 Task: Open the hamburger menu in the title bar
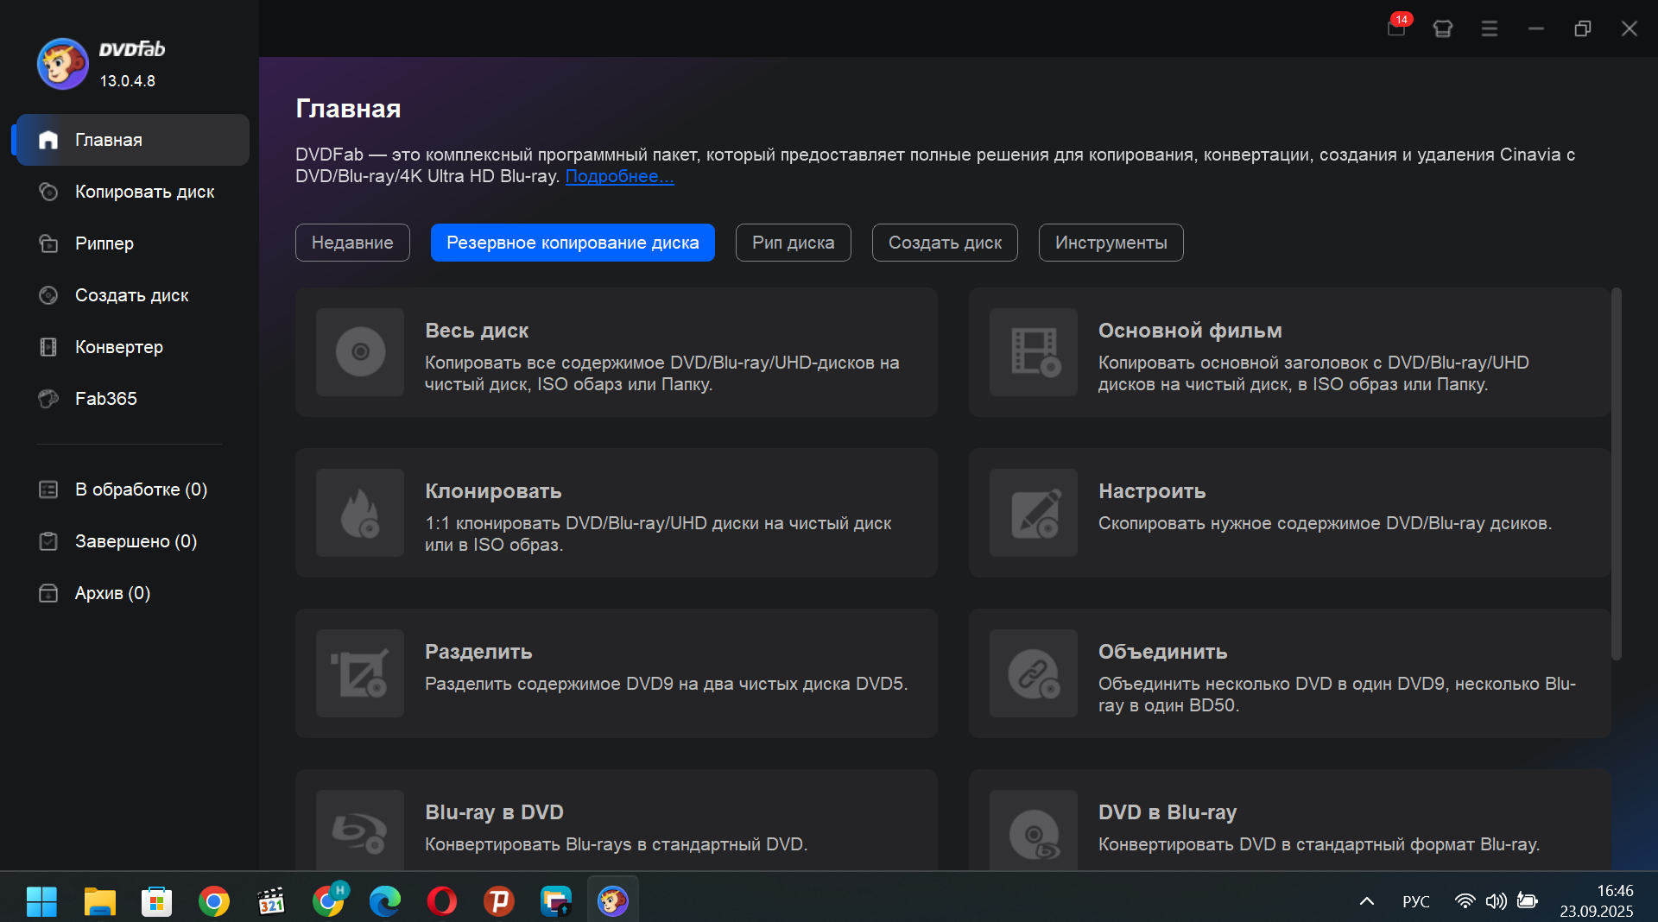[1490, 28]
